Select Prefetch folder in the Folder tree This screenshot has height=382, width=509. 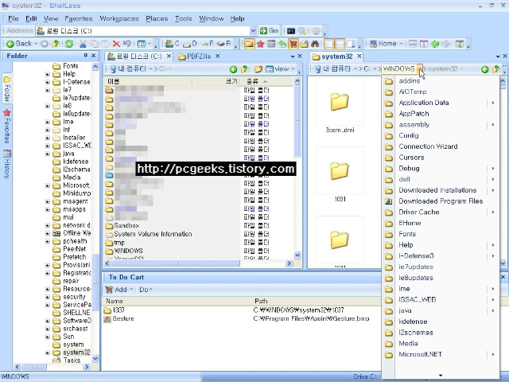[74, 257]
